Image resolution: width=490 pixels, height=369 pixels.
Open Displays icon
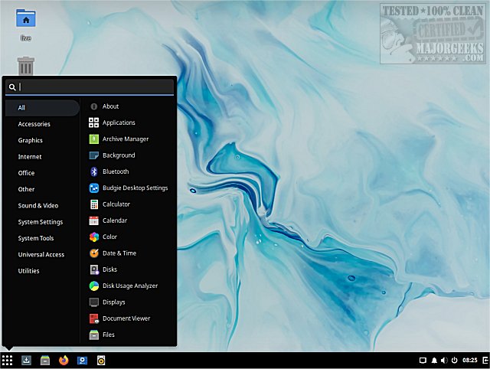(x=93, y=302)
